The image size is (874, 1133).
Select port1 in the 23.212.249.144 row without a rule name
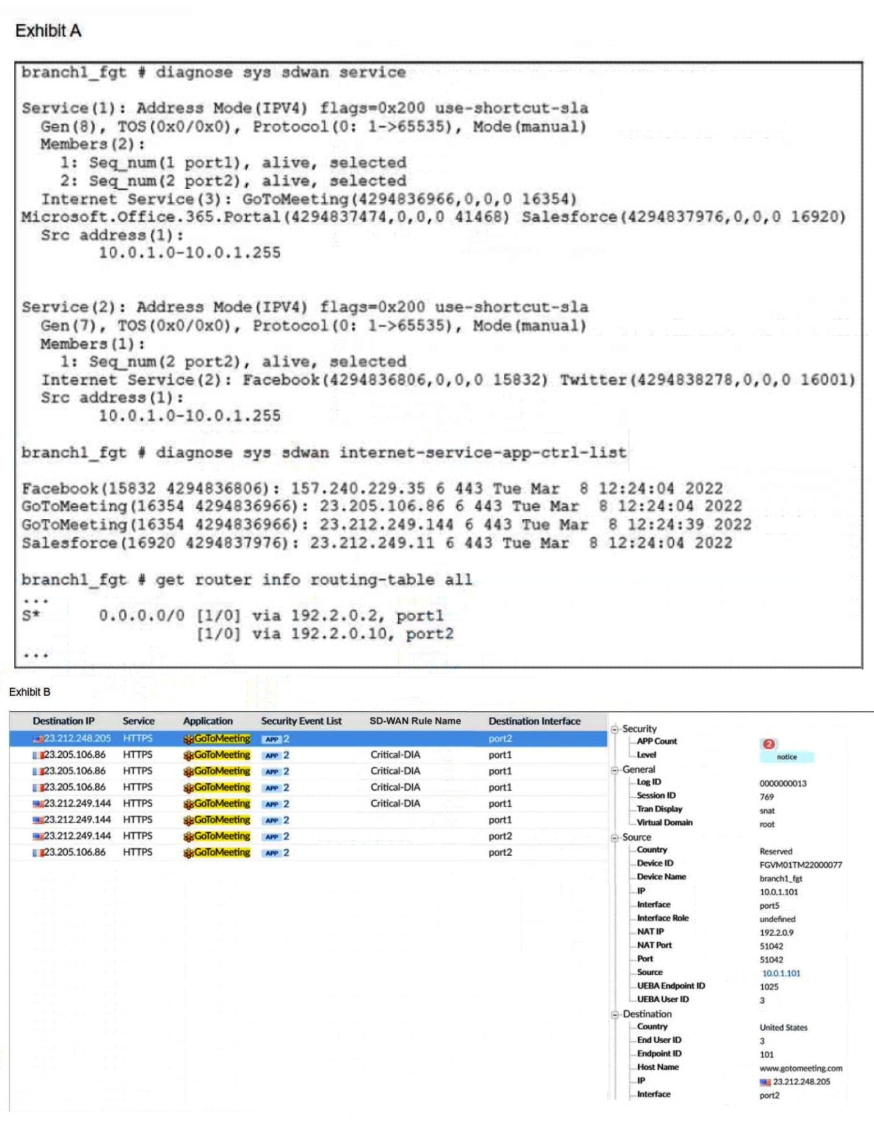500,820
